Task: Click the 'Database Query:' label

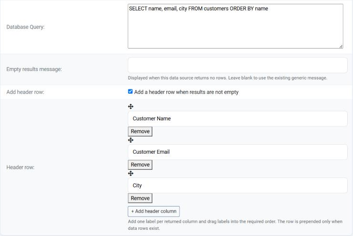Action: pyautogui.click(x=25, y=27)
